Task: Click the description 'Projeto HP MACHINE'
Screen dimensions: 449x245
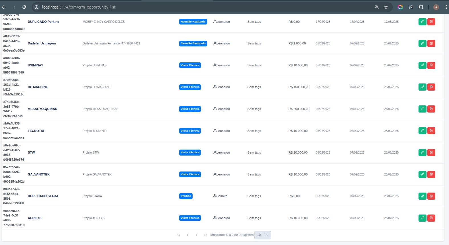Action: click(97, 87)
